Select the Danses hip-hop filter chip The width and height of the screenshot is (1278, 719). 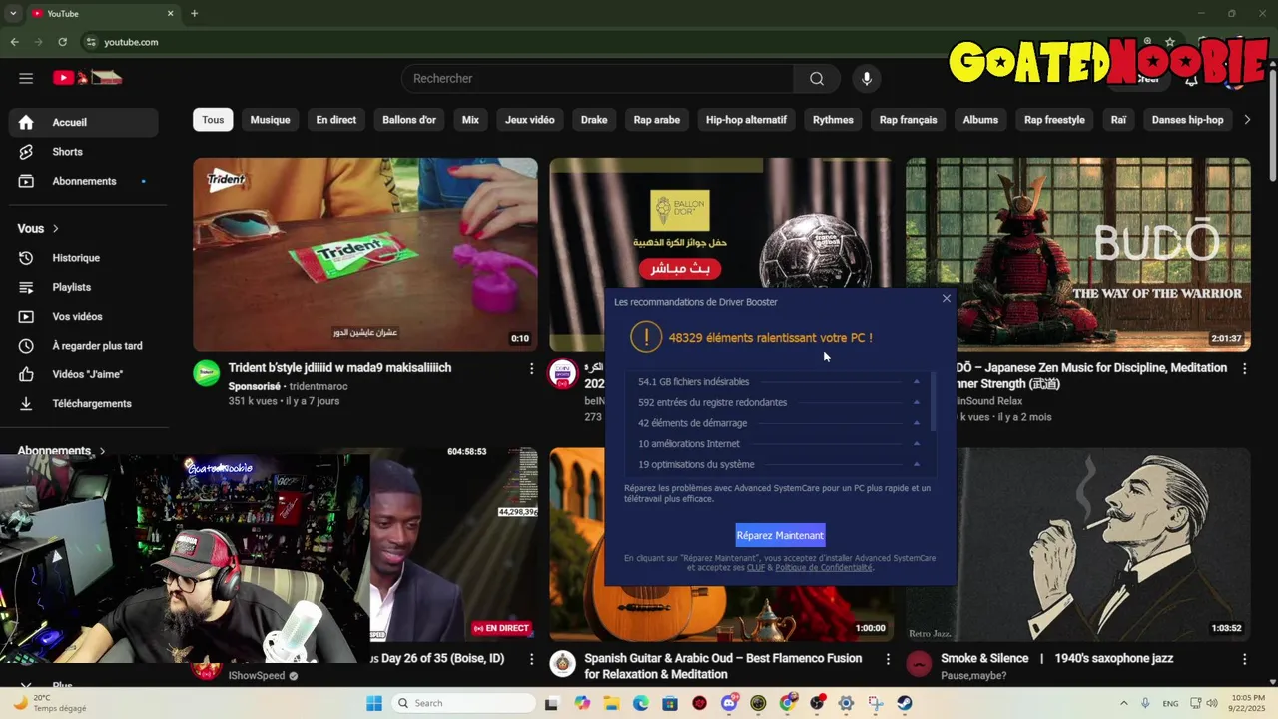click(1187, 120)
